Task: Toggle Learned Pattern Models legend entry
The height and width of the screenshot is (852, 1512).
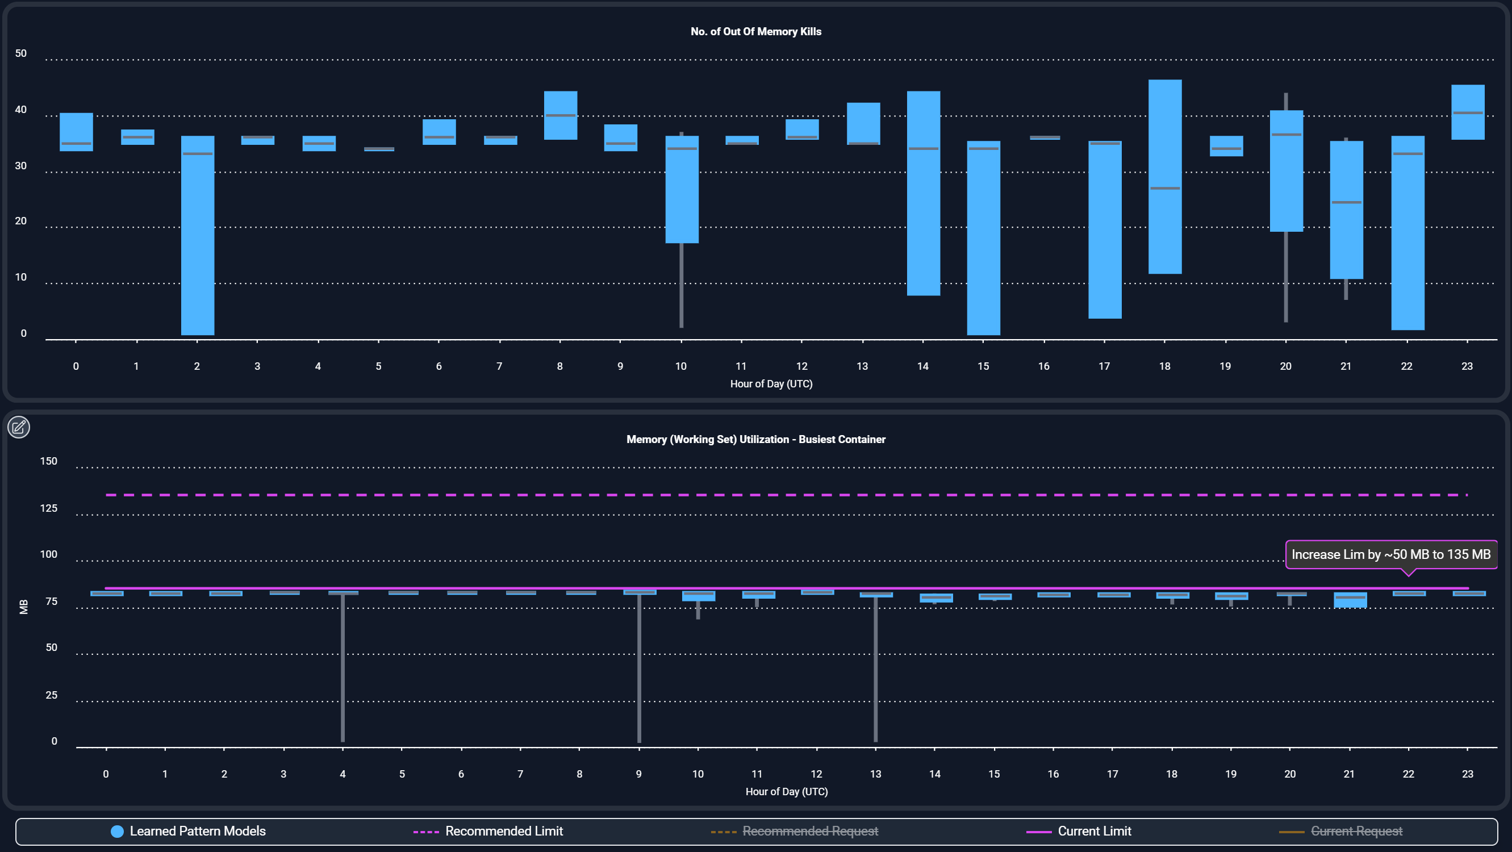Action: tap(197, 831)
